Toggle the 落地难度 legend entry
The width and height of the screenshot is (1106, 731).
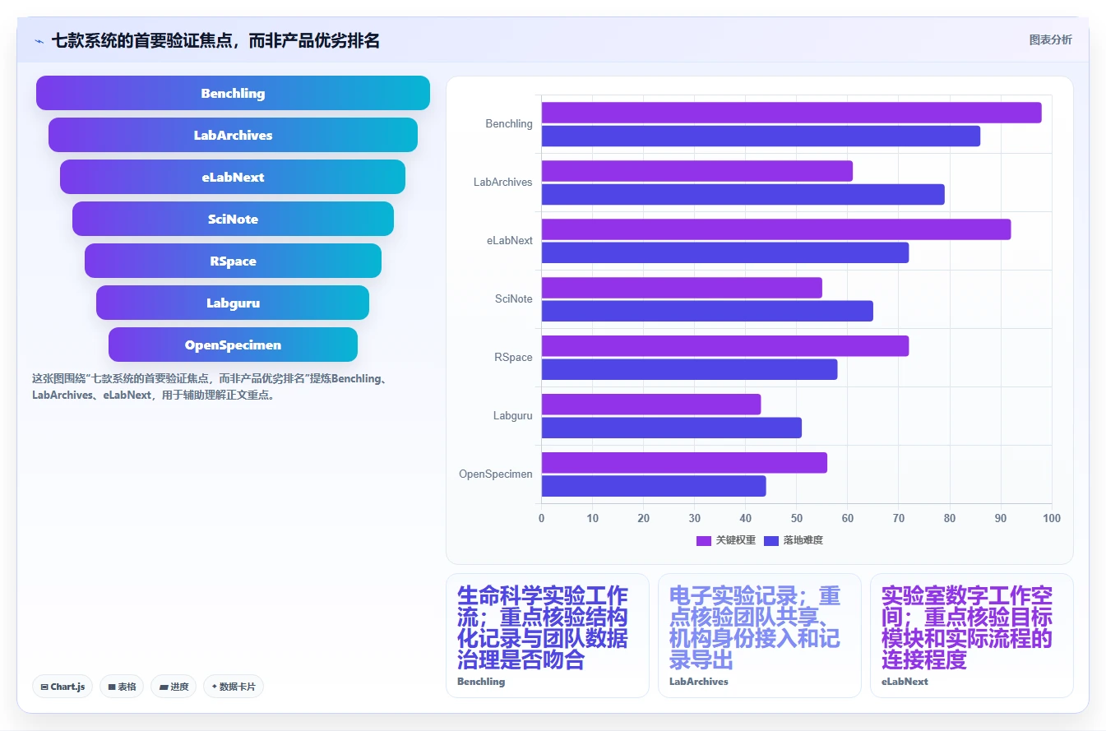tap(794, 540)
